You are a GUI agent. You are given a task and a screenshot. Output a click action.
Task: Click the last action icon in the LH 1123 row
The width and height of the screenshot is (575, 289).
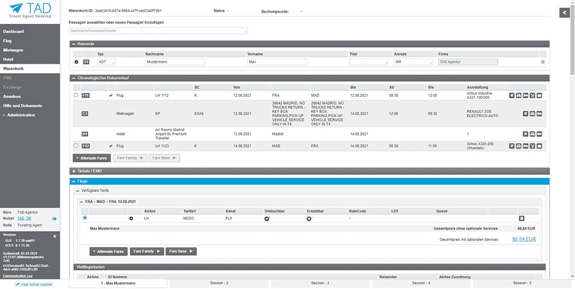coord(539,146)
